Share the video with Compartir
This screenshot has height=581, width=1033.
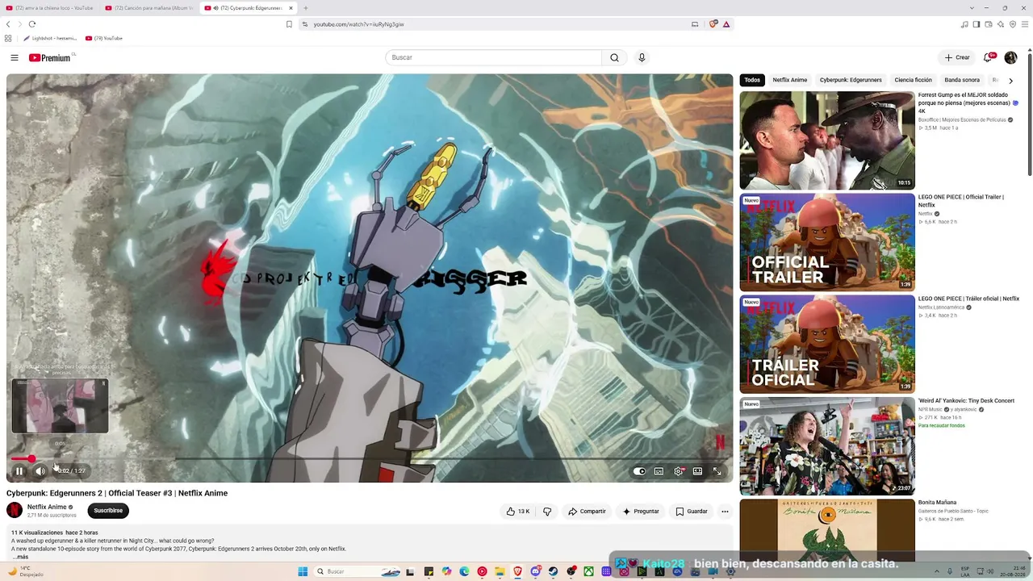(587, 511)
